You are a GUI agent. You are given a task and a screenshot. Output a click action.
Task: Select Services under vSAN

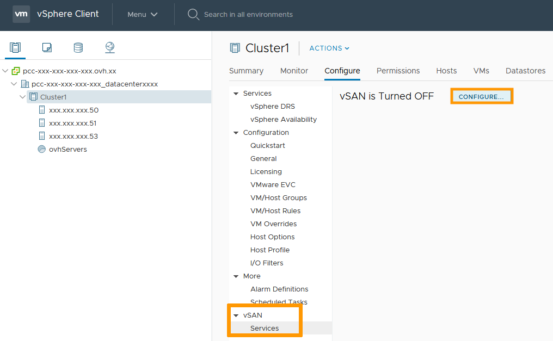[265, 328]
